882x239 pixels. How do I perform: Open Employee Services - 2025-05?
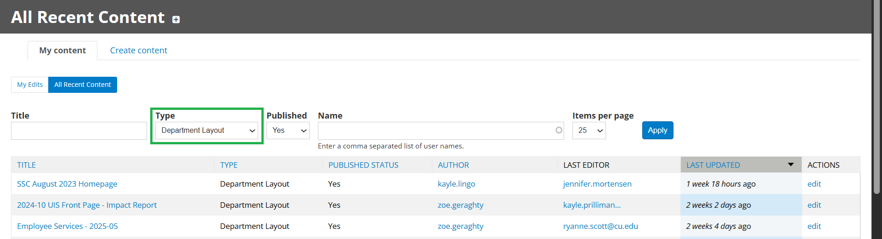(68, 226)
